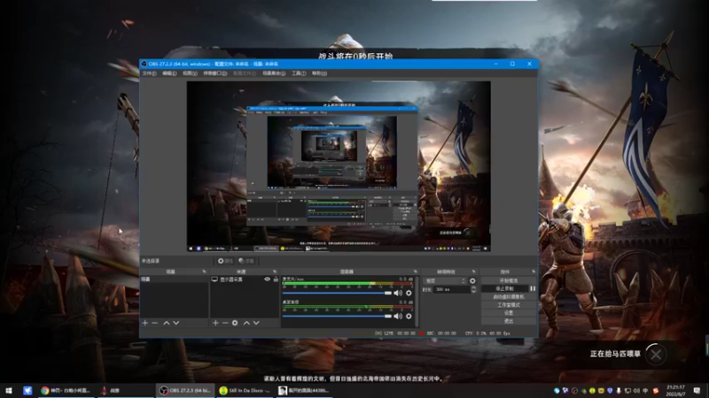Open the third menu in OBS menu bar

190,73
